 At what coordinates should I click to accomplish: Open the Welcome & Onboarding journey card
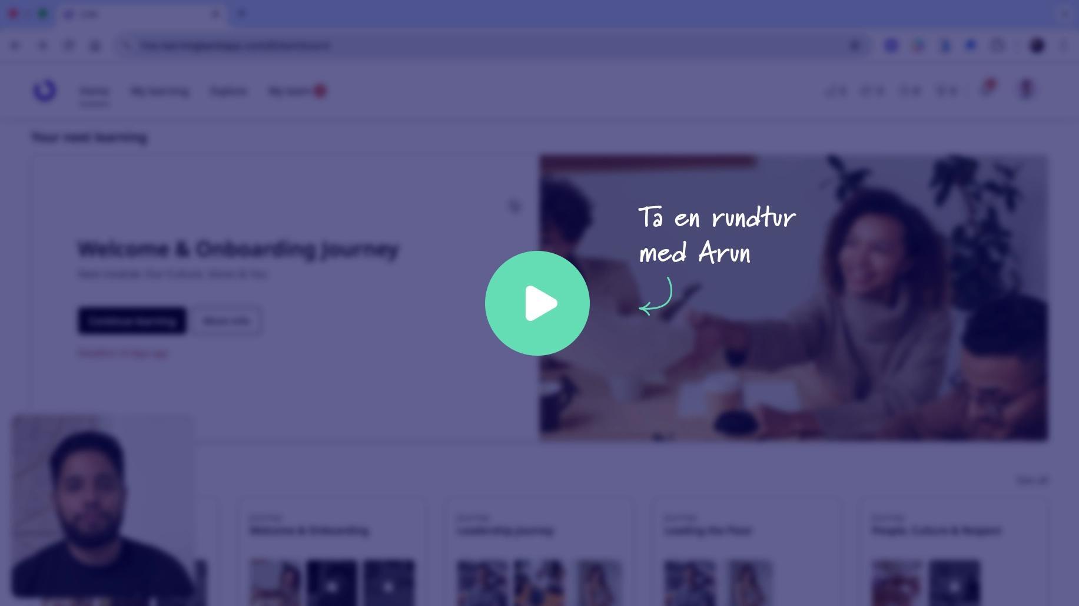point(332,552)
